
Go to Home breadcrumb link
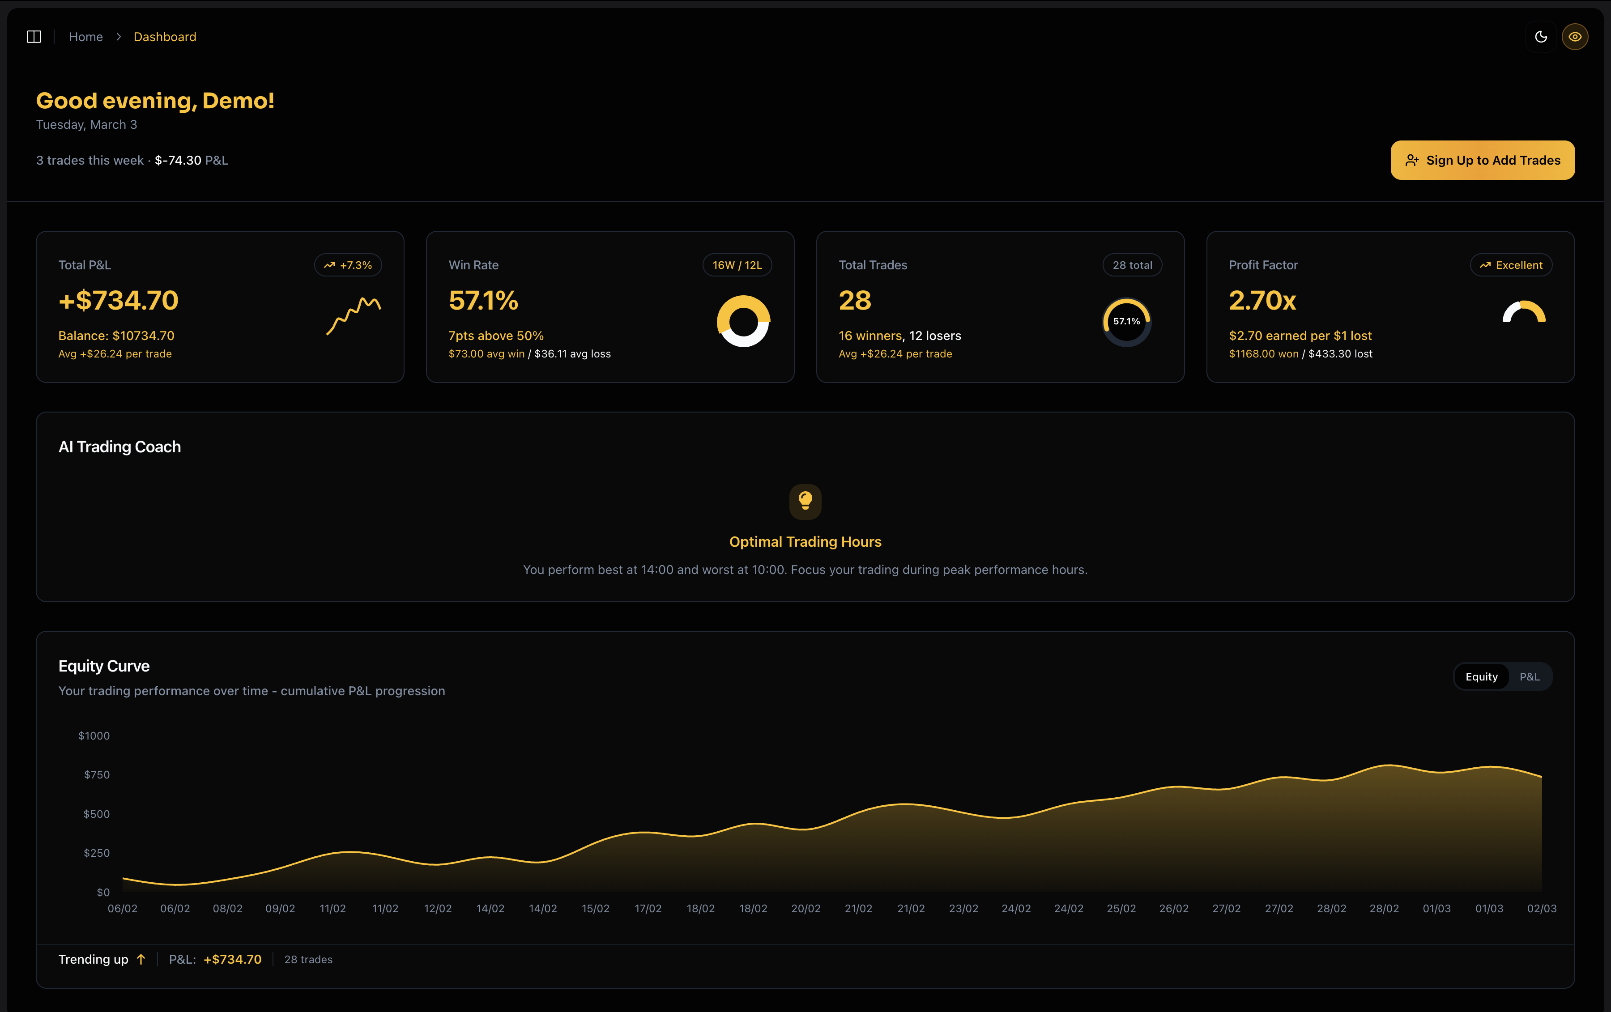click(x=85, y=37)
